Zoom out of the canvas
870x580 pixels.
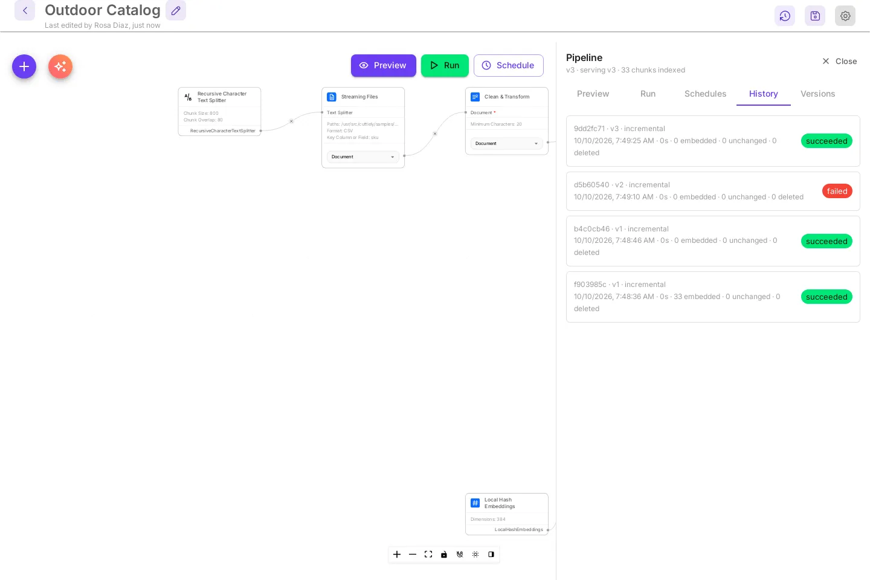413,554
